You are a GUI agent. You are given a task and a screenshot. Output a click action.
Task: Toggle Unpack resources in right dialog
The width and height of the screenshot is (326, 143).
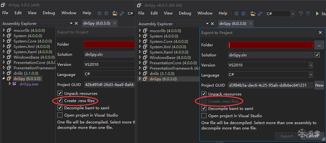tap(204, 94)
